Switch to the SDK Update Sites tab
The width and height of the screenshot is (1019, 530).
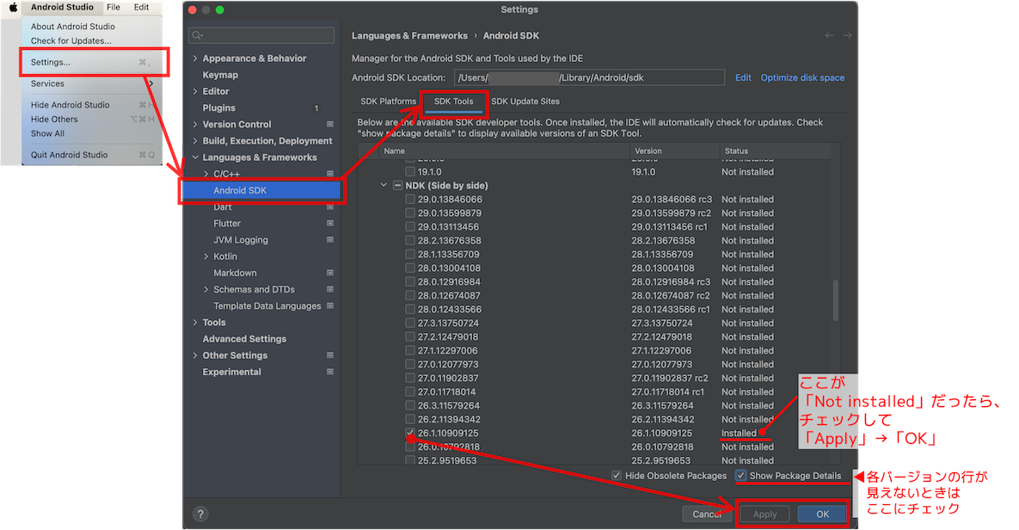point(525,102)
